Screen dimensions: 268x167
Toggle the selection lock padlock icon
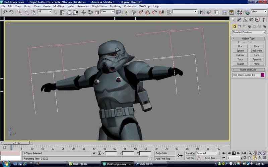pyautogui.click(x=94, y=153)
